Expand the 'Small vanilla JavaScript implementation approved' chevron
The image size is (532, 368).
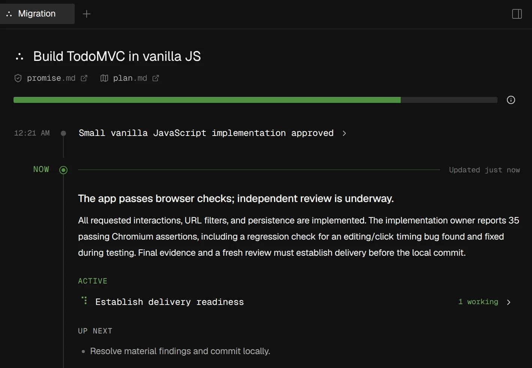344,133
